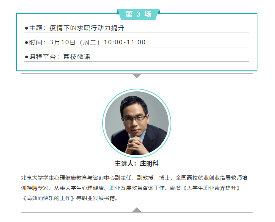The width and height of the screenshot is (275, 222).
Task: Click the bullet before 课程平台
Action: (27, 57)
